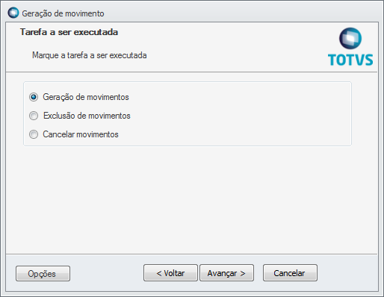Click the 'Tarefa a ser executada' heading
Viewport: 384px width, 297px height.
tap(69, 32)
